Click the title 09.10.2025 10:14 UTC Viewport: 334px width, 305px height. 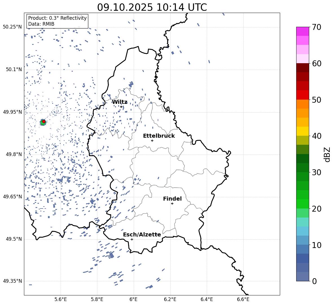[x=152, y=7]
